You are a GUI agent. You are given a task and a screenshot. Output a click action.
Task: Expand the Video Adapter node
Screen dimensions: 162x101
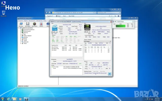[x=21, y=36]
